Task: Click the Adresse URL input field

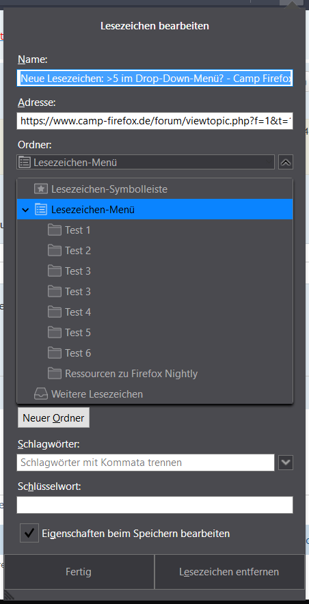Action: [155, 121]
